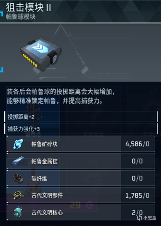
Task: Click the 1,785/0 quantity value
Action: [x=138, y=196]
